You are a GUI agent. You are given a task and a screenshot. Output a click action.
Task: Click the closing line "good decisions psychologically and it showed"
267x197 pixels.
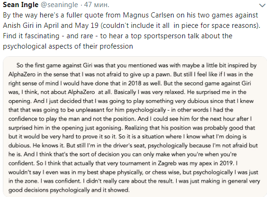click(x=69, y=190)
